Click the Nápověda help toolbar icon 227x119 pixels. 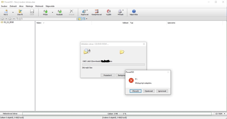134,12
